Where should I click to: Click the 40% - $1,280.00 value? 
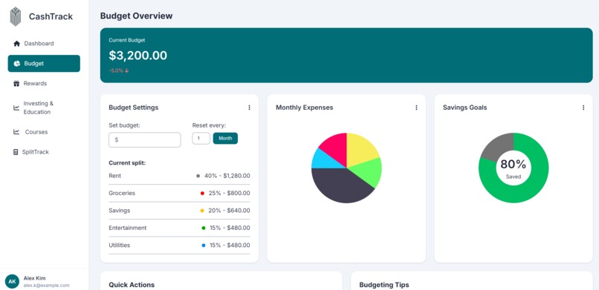click(x=227, y=176)
